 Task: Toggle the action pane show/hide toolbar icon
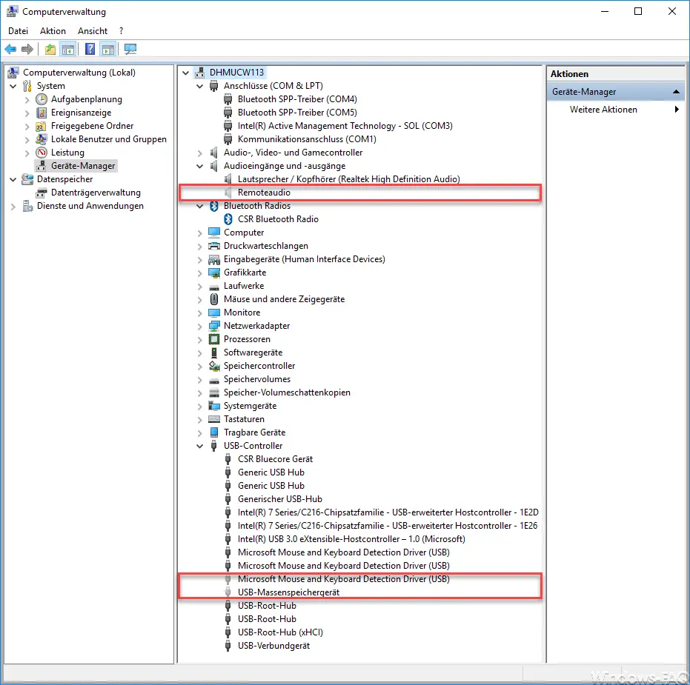click(x=107, y=49)
